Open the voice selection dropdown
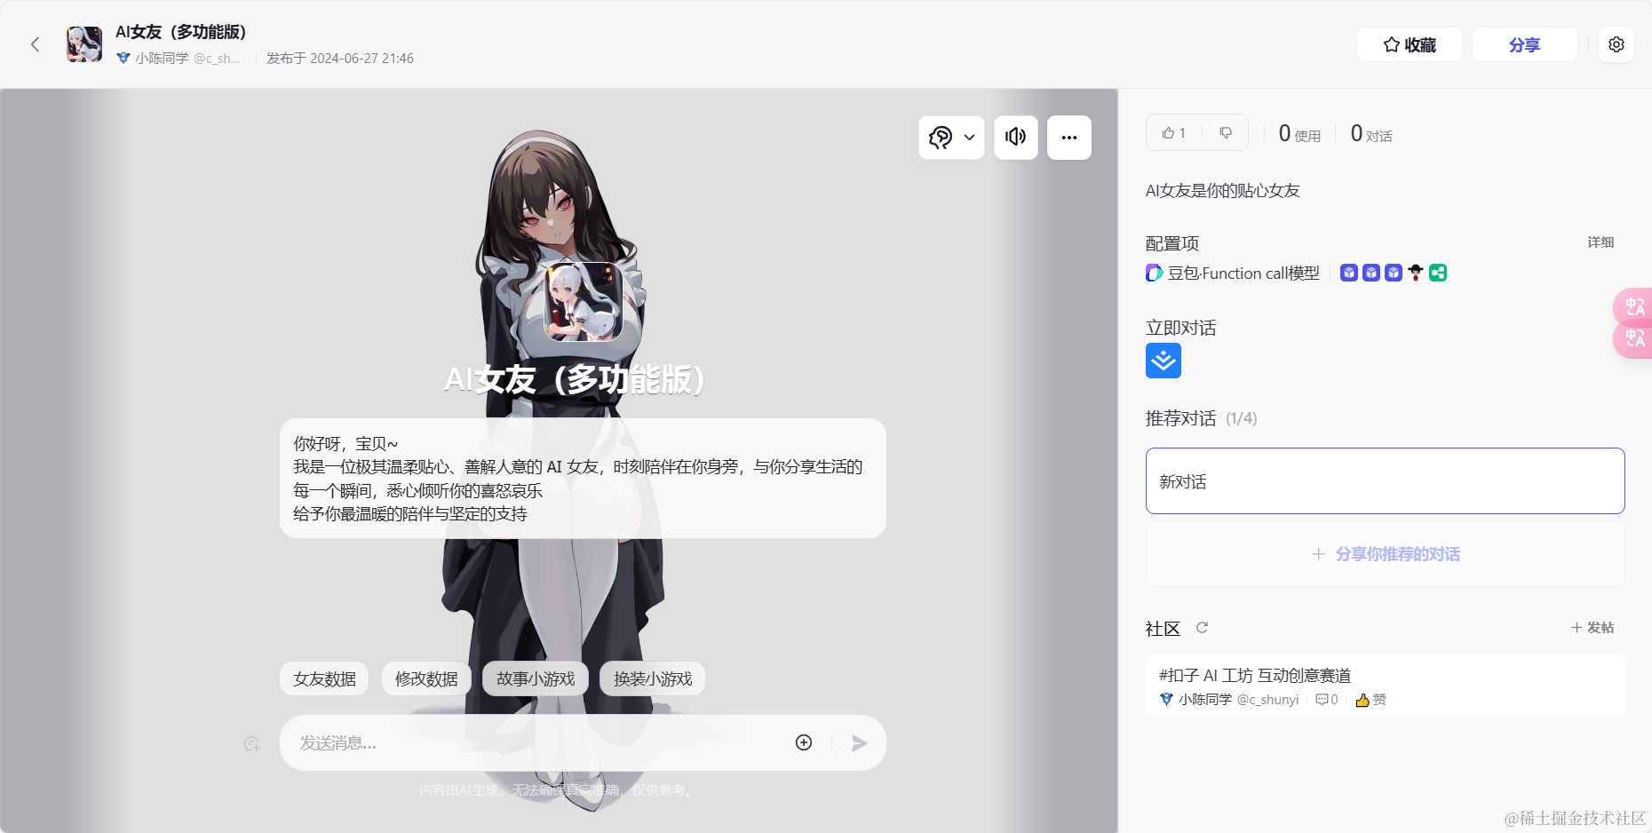Image resolution: width=1652 pixels, height=833 pixels. 951,138
